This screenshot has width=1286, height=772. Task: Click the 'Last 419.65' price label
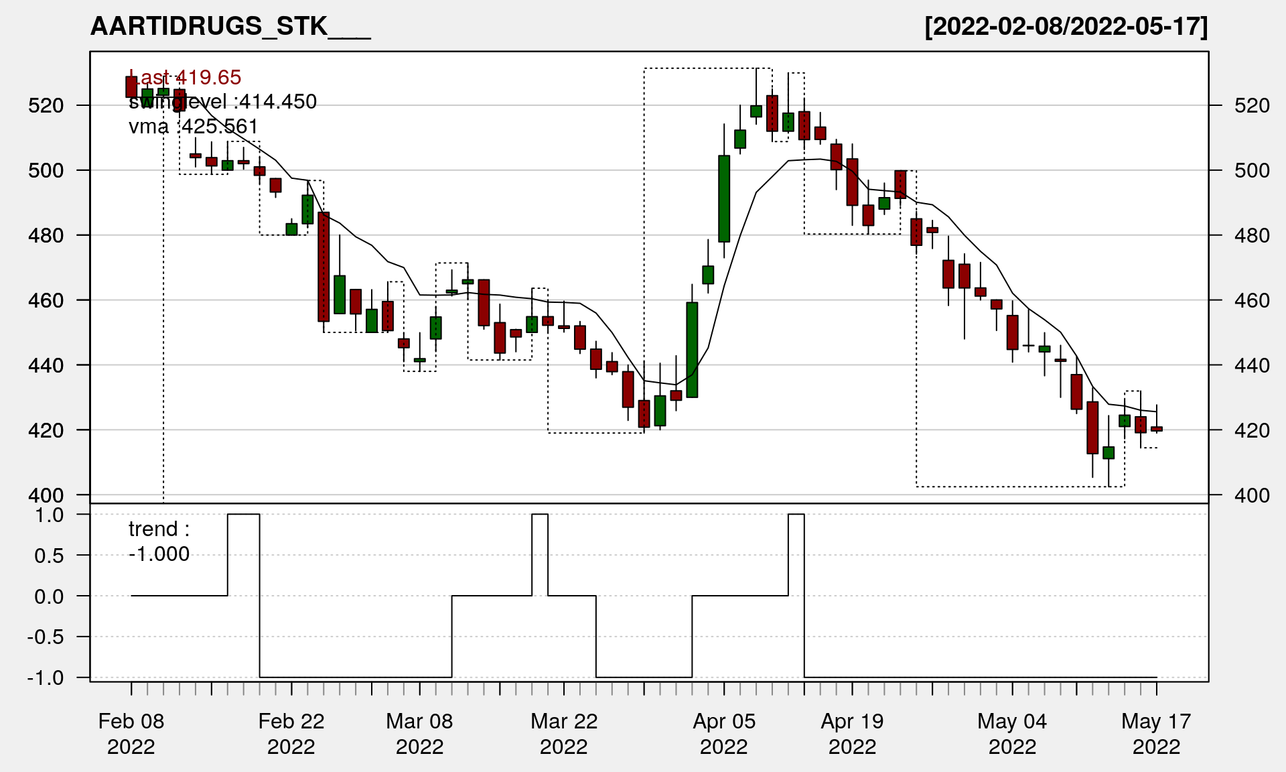click(x=185, y=77)
